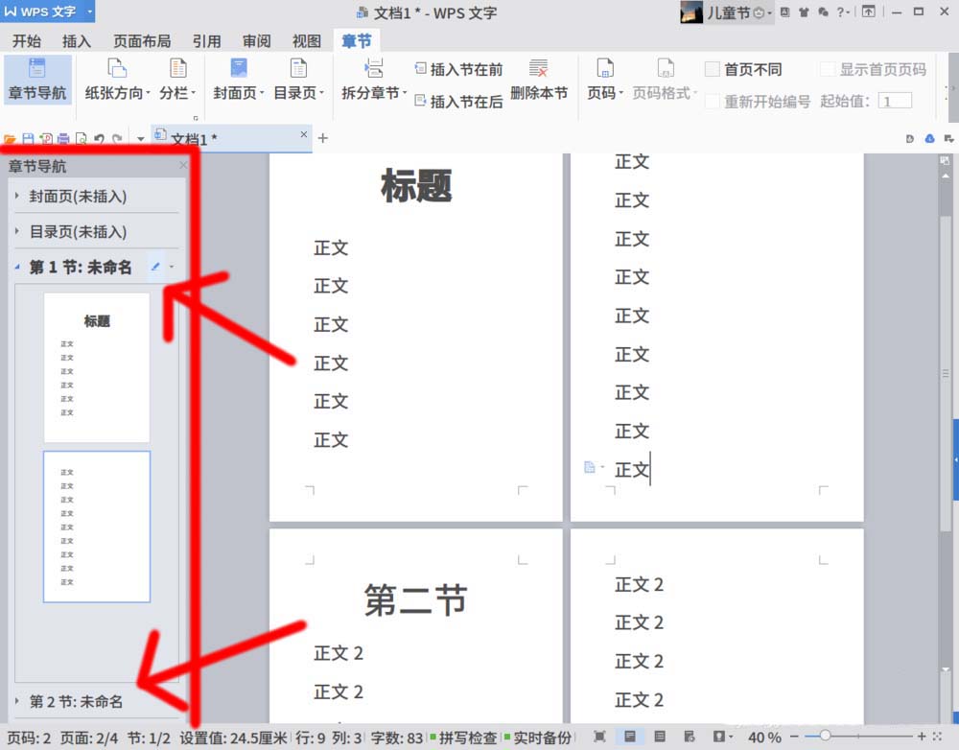This screenshot has width=959, height=750.
Task: Toggle 实时备份 real-time backup in status bar
Action: coord(538,738)
